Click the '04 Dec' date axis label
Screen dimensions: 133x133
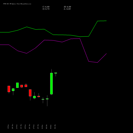coord(55,126)
